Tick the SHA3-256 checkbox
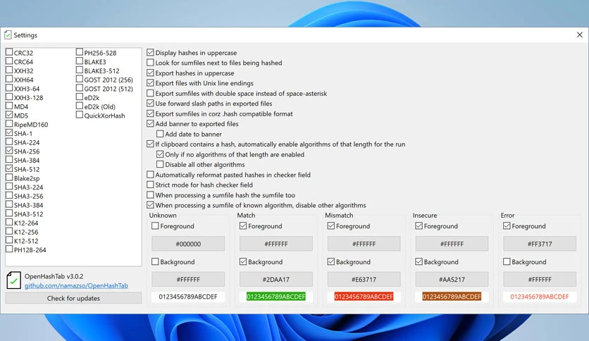The height and width of the screenshot is (341, 589). tap(9, 196)
